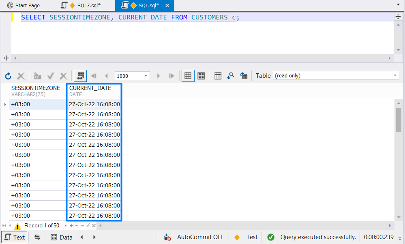Switch to card view mode
405x244 pixels.
coord(201,76)
